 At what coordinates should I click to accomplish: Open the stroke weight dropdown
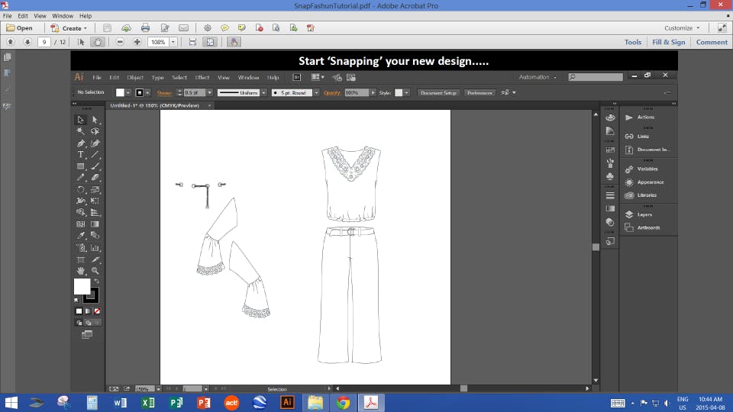click(209, 92)
